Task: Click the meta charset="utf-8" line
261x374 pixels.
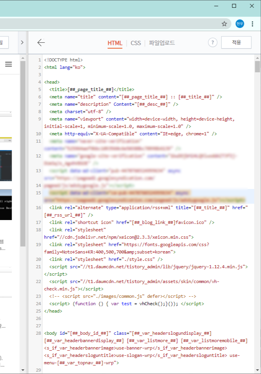Action: (x=80, y=112)
